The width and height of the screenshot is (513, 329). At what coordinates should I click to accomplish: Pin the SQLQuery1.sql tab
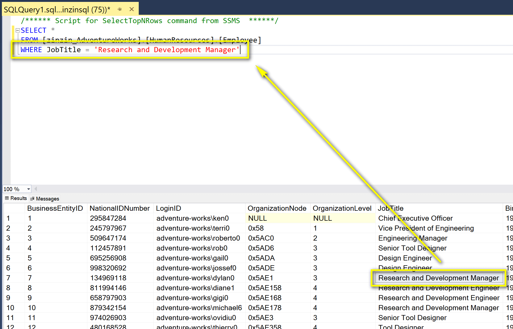[120, 9]
